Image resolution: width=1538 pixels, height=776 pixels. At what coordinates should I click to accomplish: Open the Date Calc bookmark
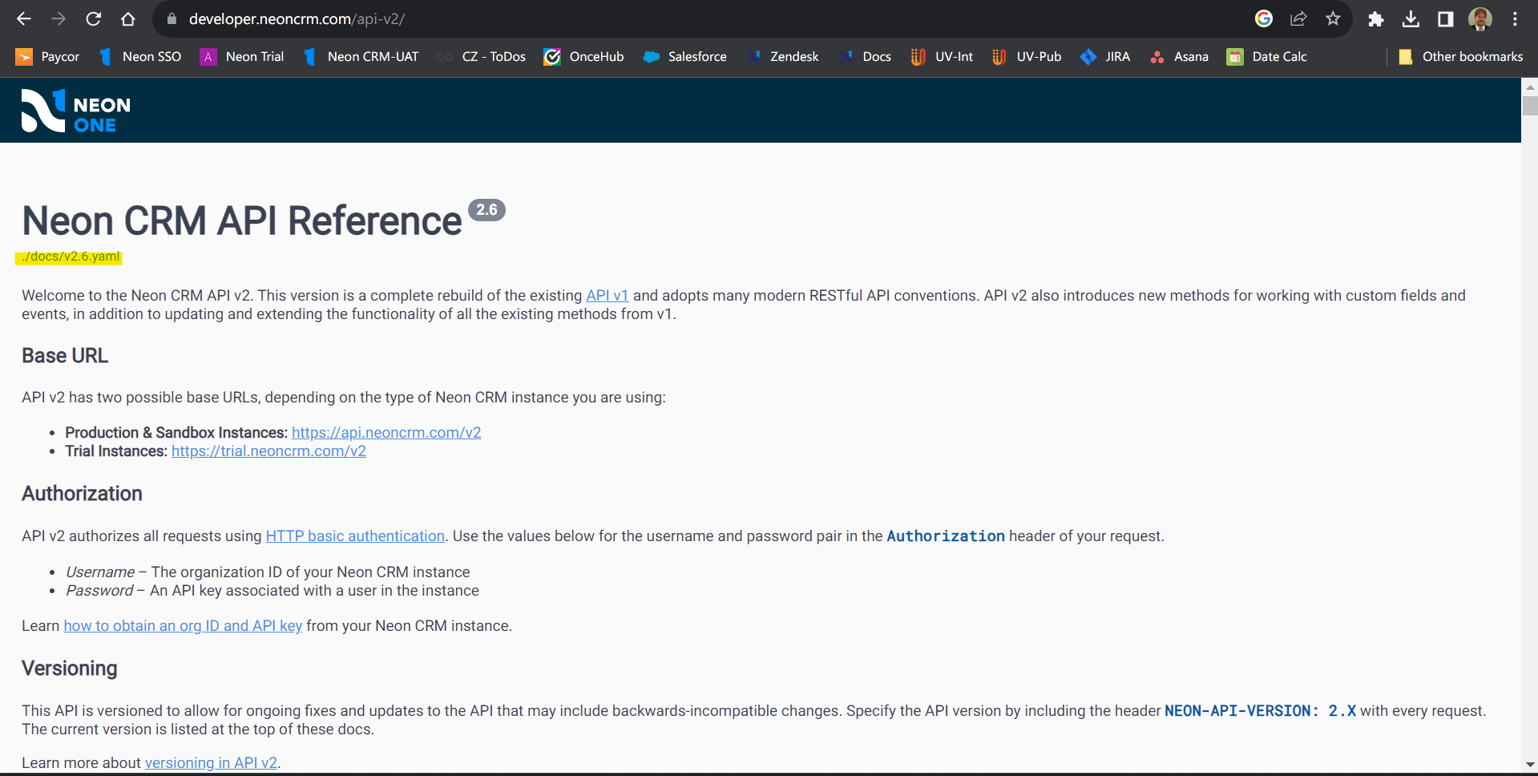[1267, 57]
